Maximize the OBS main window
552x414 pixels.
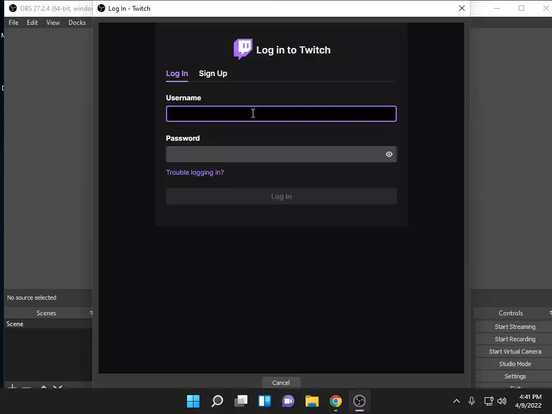point(521,8)
